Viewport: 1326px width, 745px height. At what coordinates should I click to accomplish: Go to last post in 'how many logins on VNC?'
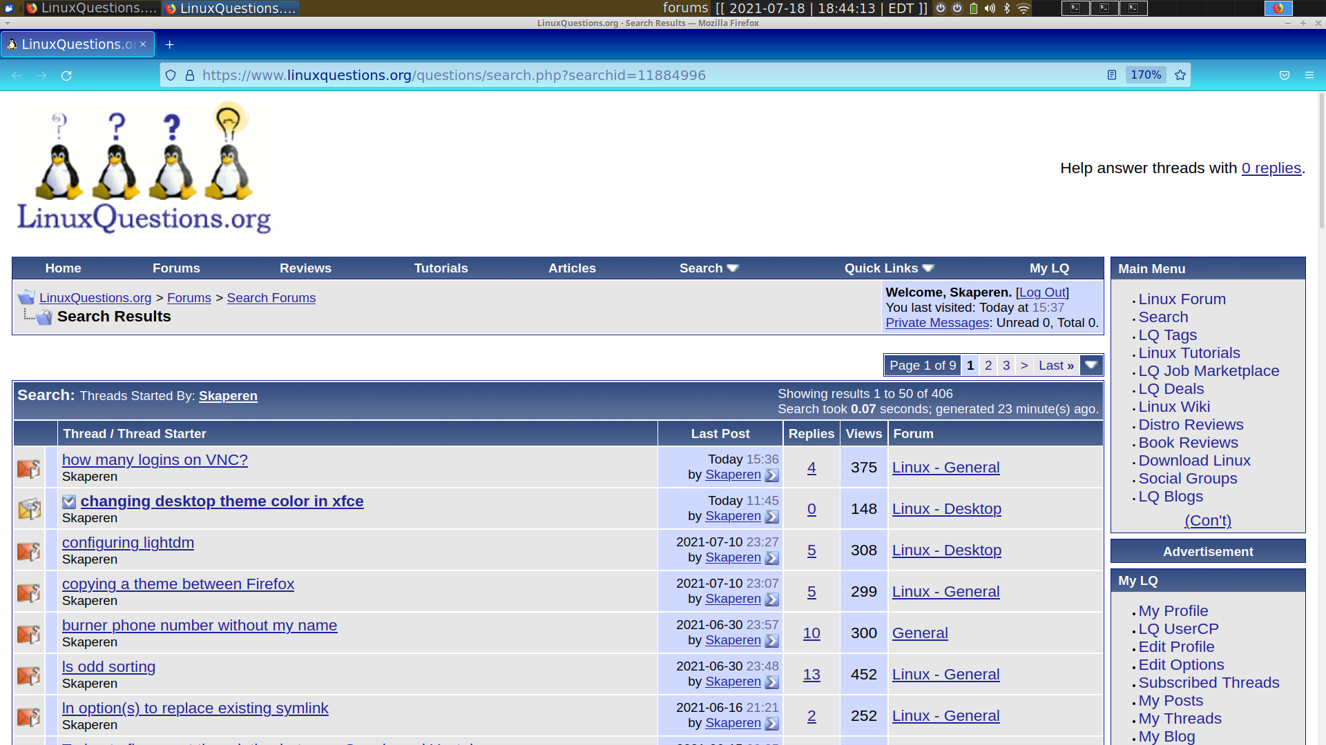point(772,475)
